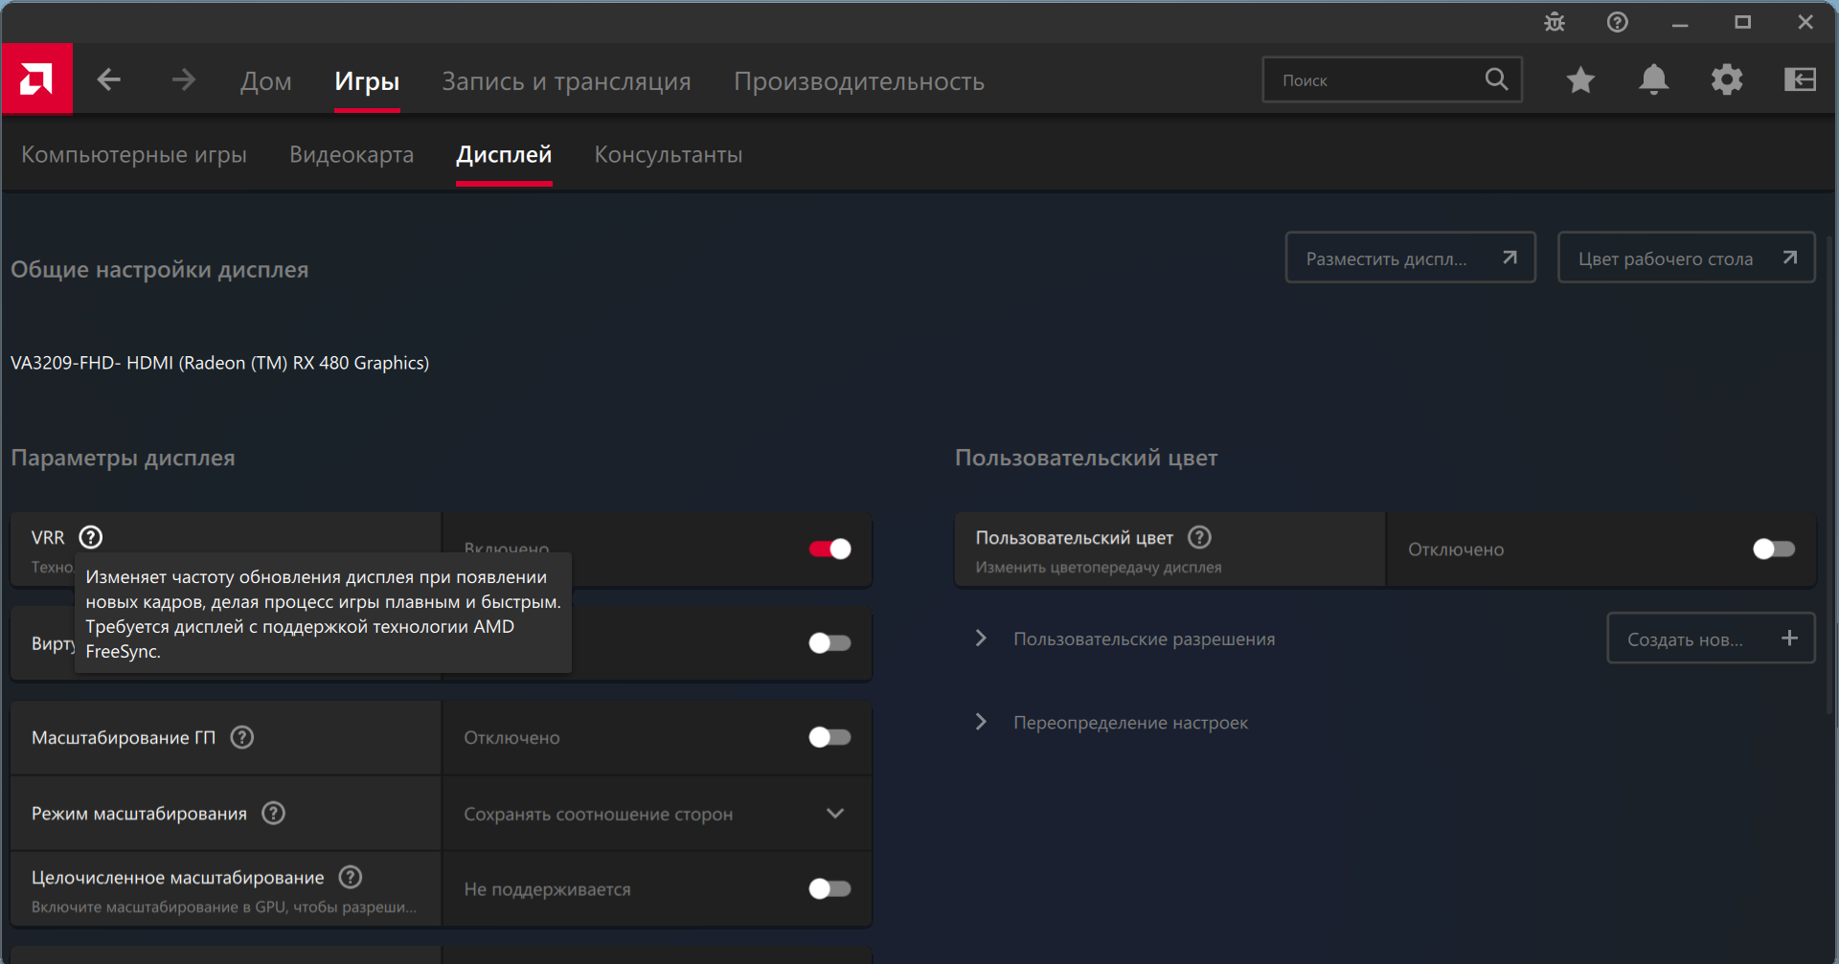Close the Radeon Software window
The height and width of the screenshot is (964, 1839).
point(1805,22)
